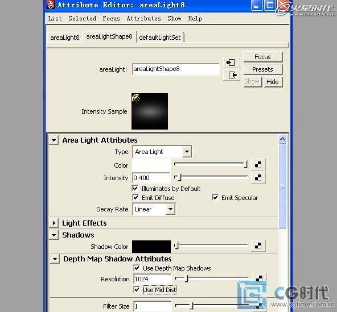337x312 pixels.
Task: Toggle Use Depth Map Shadows checkbox
Action: point(137,268)
